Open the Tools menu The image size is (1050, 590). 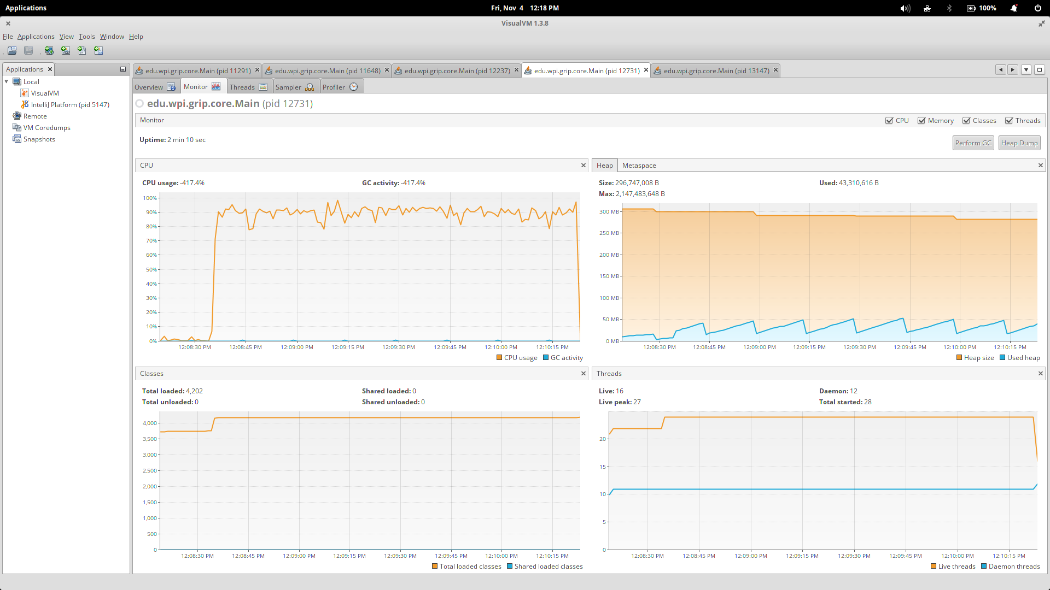click(86, 37)
